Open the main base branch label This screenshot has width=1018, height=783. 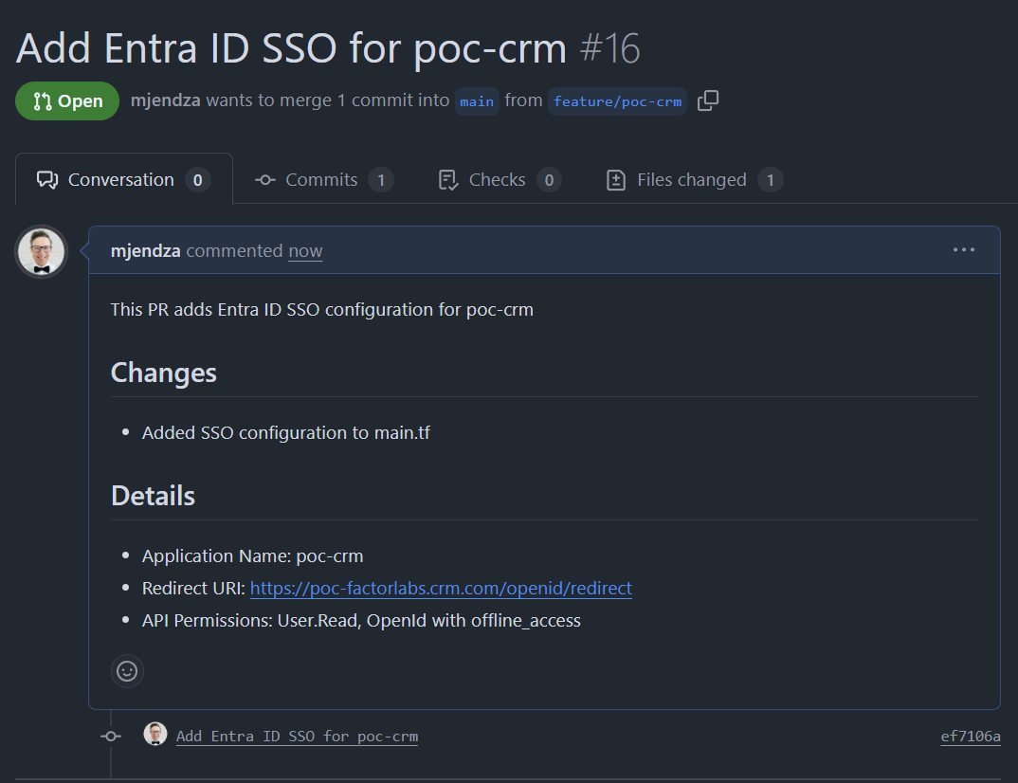tap(477, 101)
